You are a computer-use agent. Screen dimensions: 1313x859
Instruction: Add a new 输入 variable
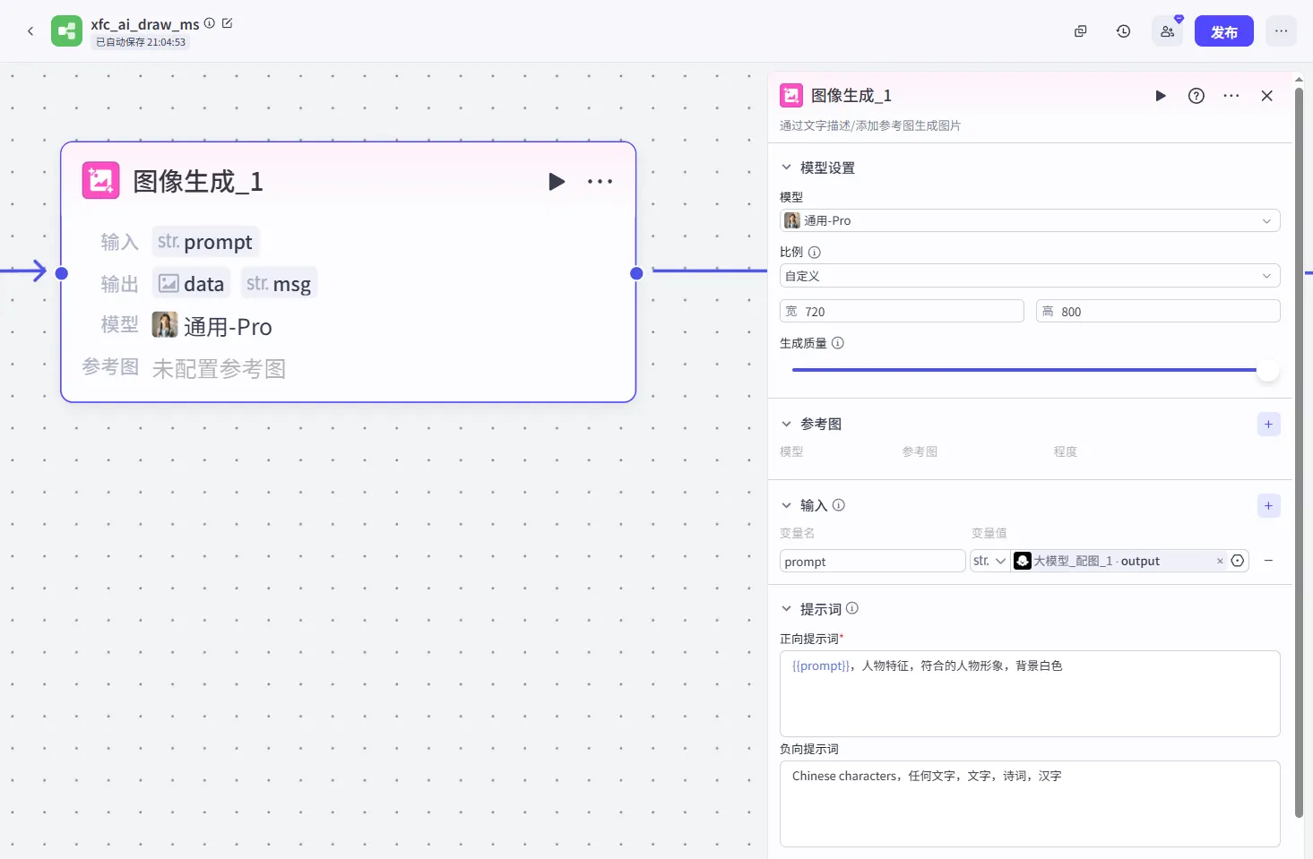pyautogui.click(x=1269, y=506)
